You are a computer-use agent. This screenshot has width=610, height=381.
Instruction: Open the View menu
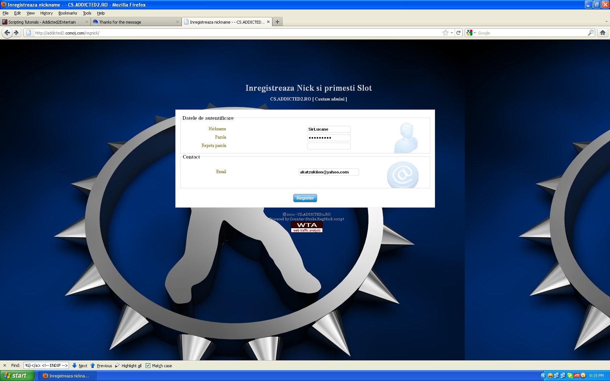pos(30,13)
